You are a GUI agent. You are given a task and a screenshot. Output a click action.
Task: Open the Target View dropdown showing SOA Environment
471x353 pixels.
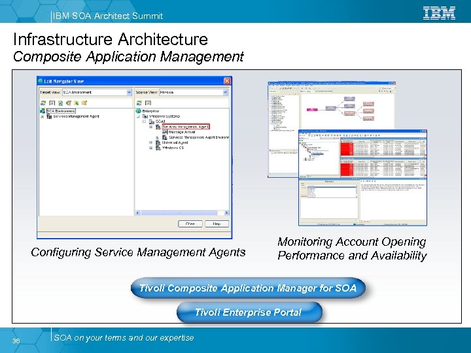click(97, 92)
